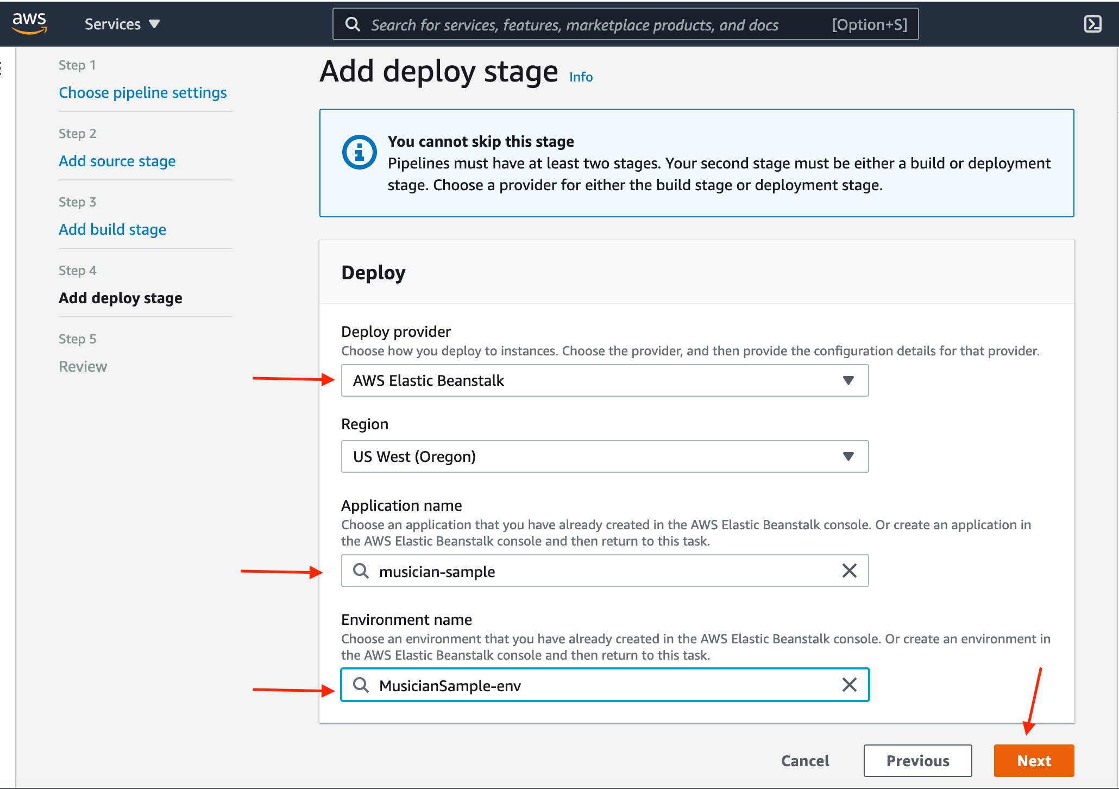
Task: Click the AWS logo
Action: (x=29, y=23)
